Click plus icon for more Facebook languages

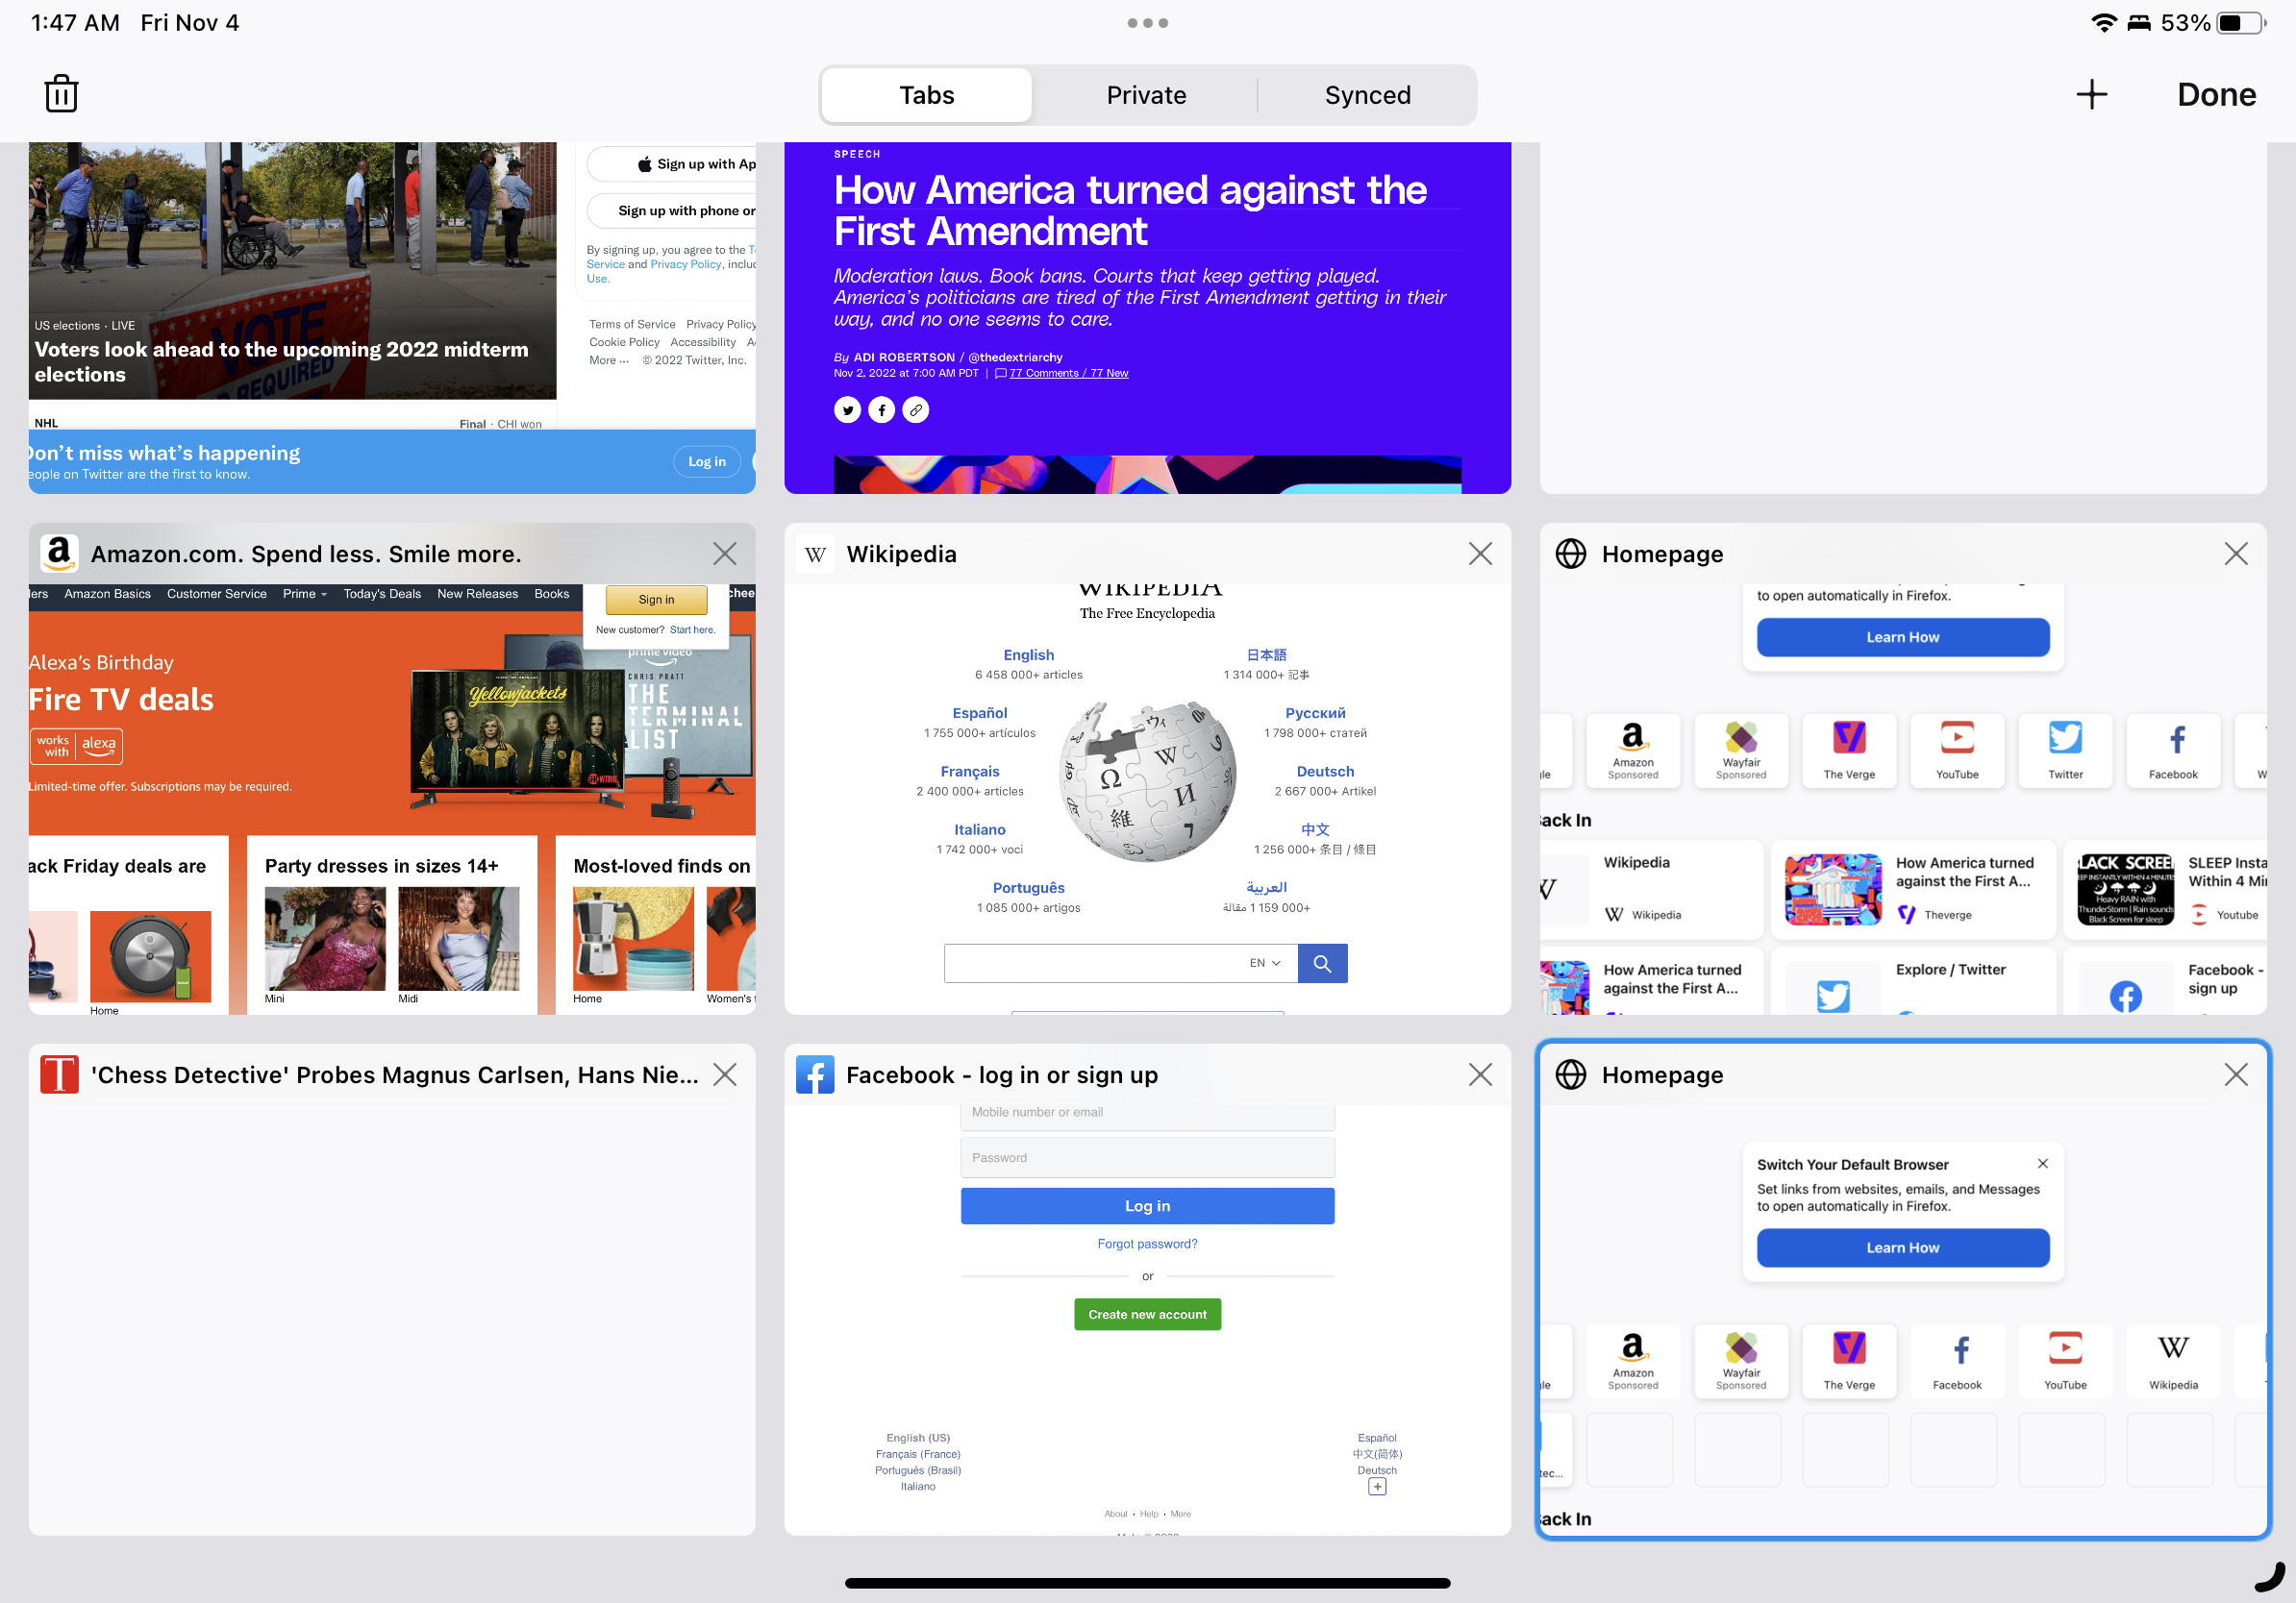1377,1487
